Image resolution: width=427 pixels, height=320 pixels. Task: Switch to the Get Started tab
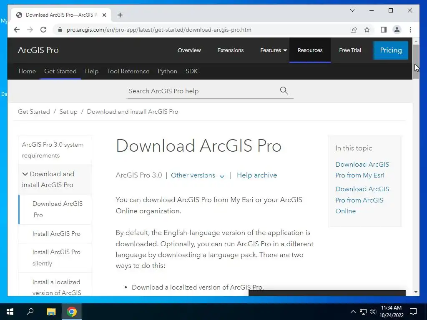(x=60, y=71)
